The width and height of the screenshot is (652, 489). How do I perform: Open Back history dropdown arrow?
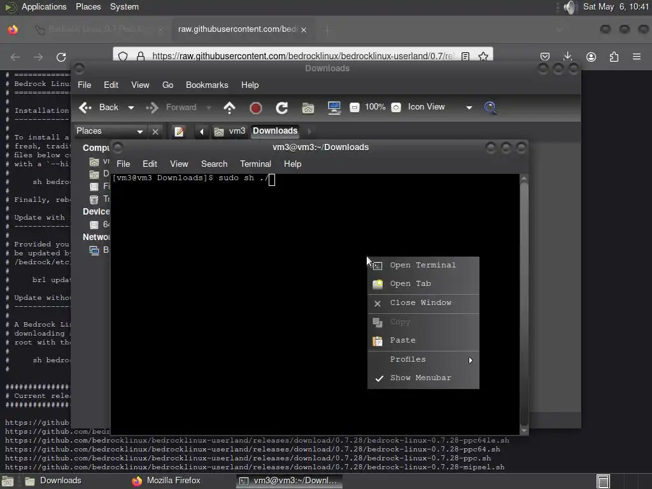pyautogui.click(x=131, y=108)
